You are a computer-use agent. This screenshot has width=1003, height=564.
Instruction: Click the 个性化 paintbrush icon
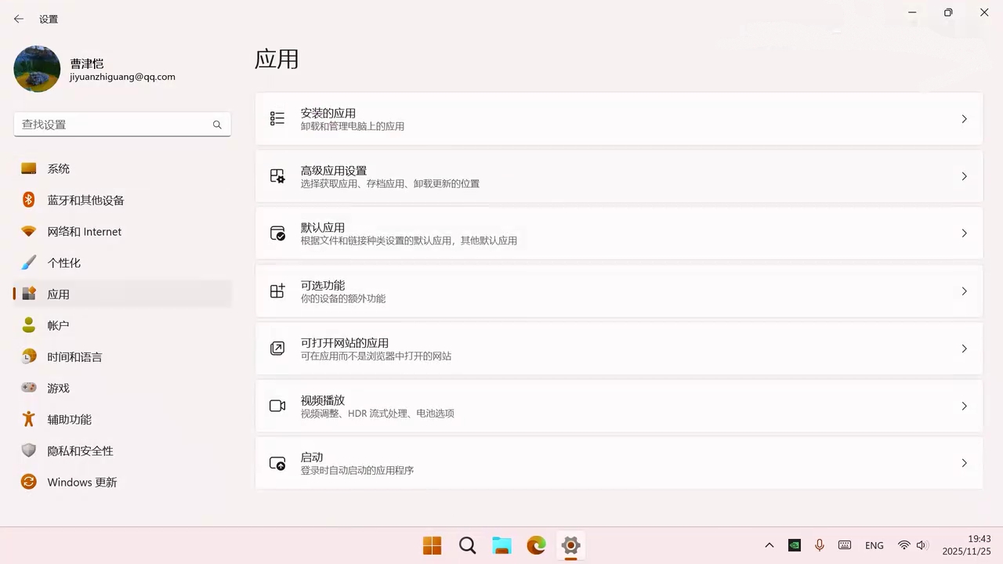tap(29, 263)
